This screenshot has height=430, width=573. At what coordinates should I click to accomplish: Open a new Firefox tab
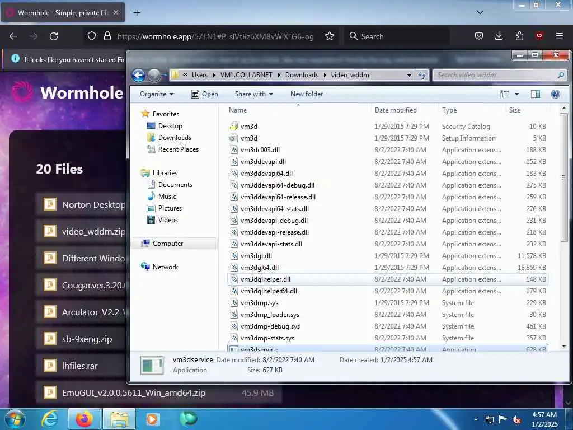coord(137,13)
